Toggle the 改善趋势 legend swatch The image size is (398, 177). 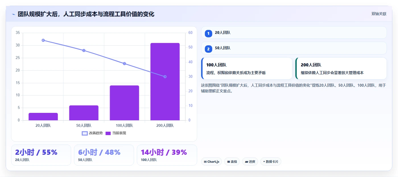tap(84, 133)
